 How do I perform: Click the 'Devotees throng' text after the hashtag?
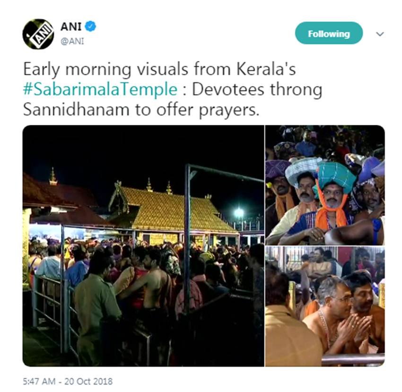point(257,89)
